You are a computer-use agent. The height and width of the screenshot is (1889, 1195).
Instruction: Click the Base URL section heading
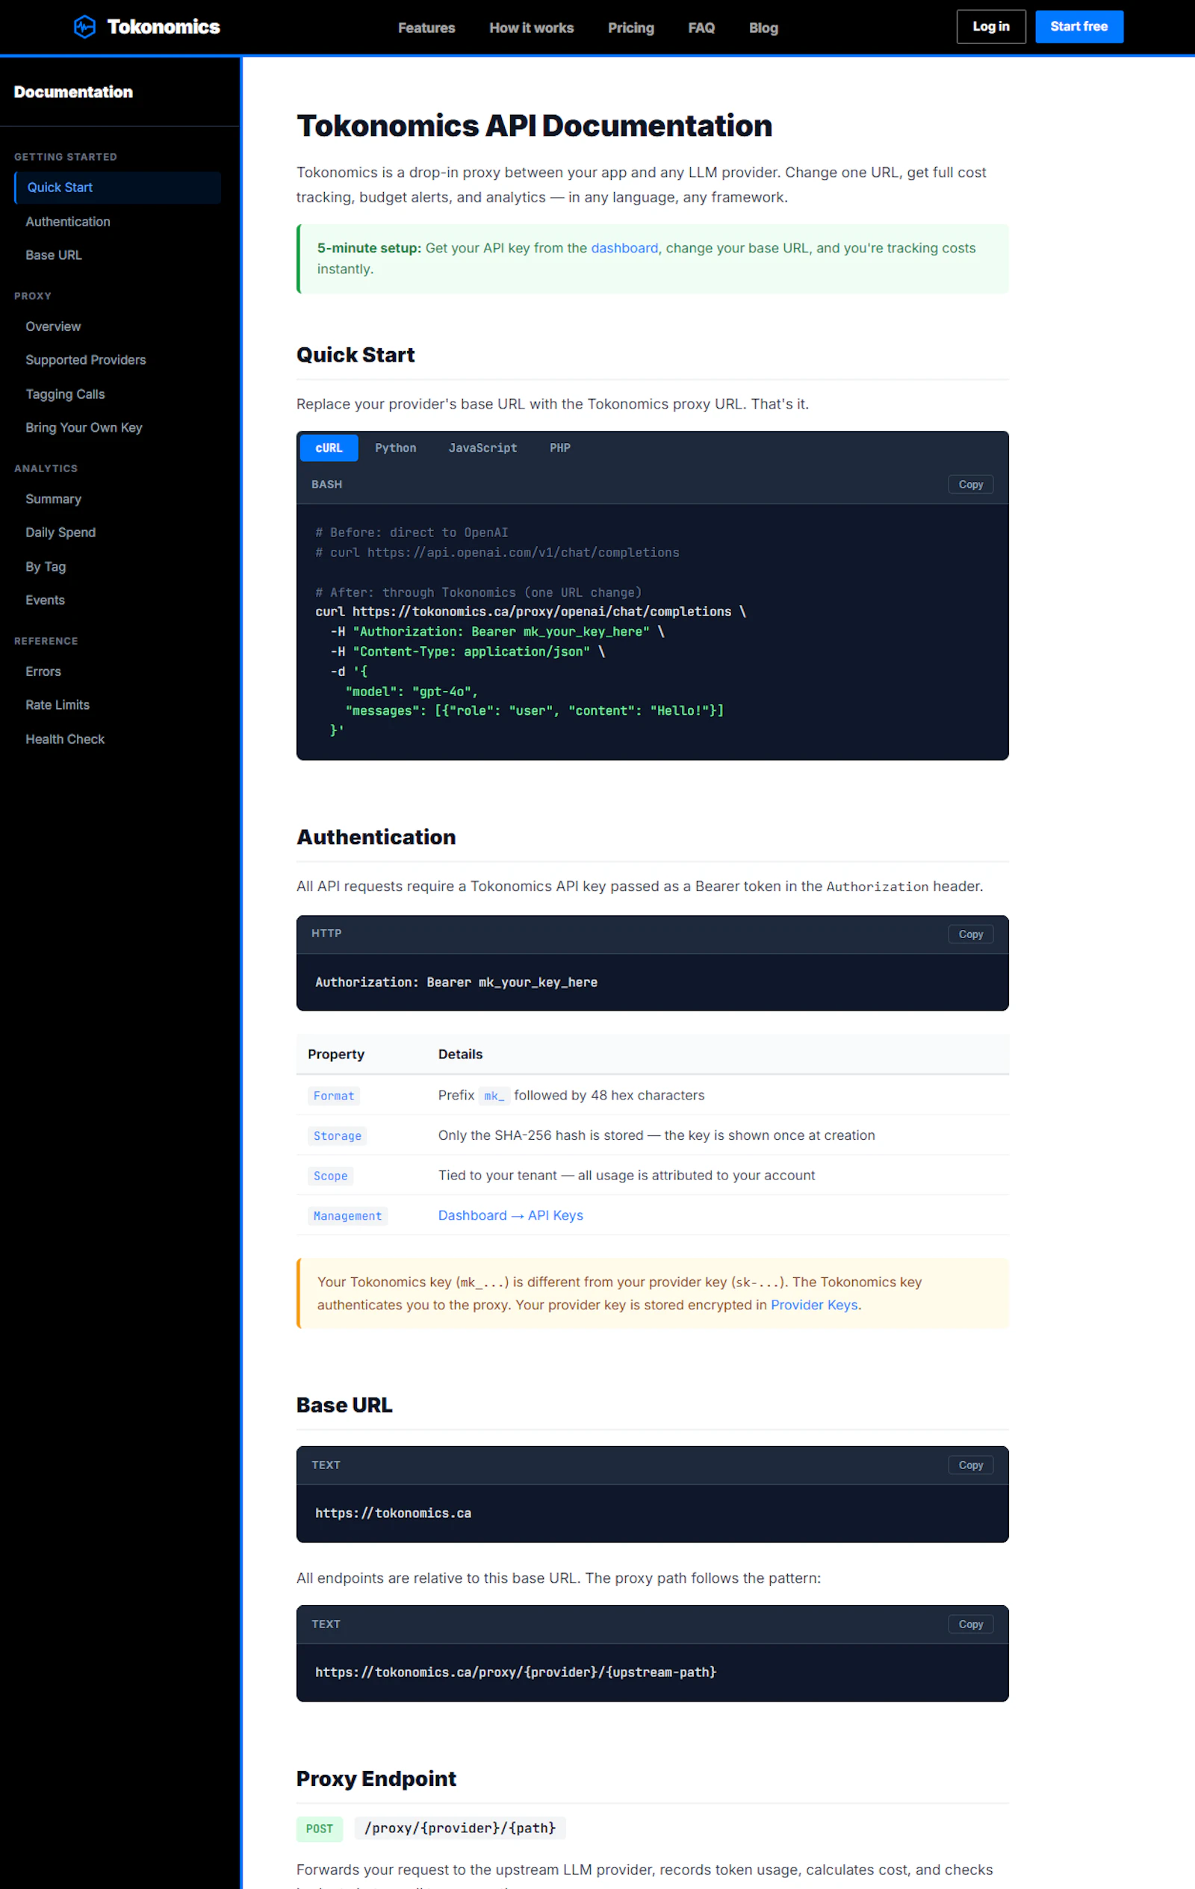[x=344, y=1405]
